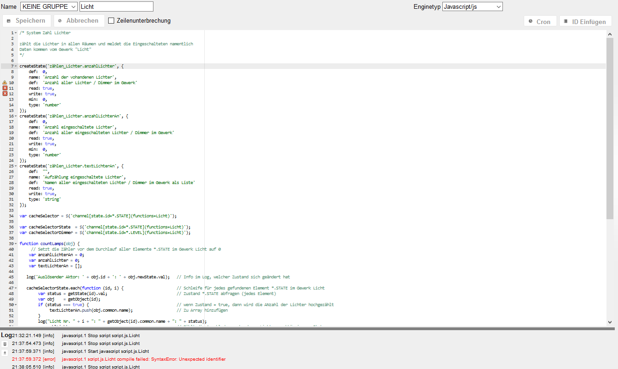618x369 pixels.
Task: Clear the log with the trash icon
Action: (x=5, y=344)
